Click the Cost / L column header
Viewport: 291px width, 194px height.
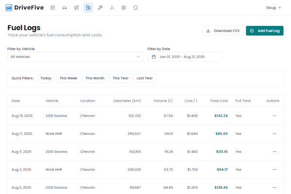click(x=191, y=101)
